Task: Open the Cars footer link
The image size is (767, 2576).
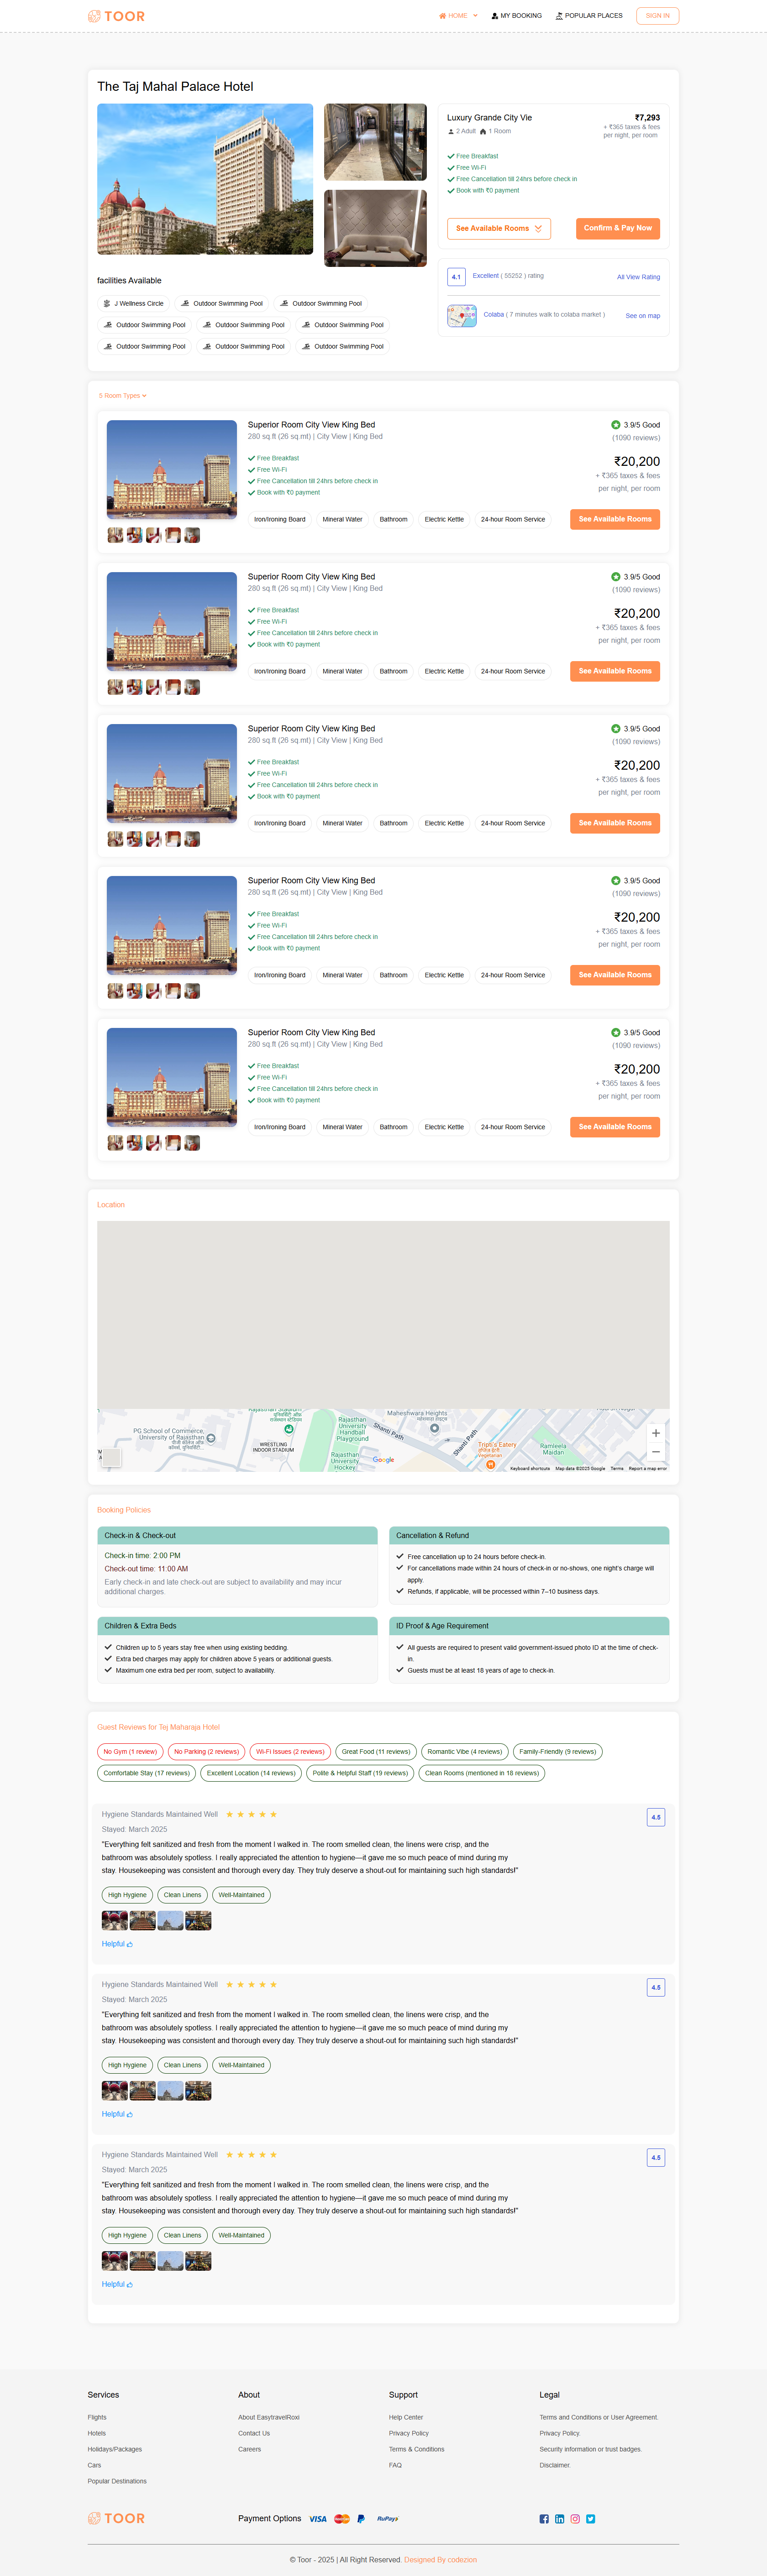Action: (94, 2465)
